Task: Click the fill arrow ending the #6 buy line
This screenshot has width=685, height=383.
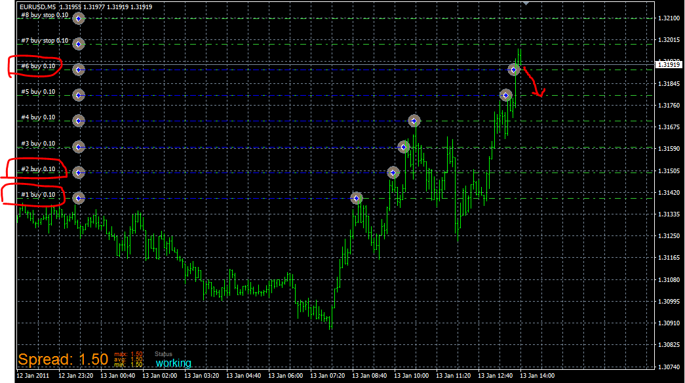Action: [x=514, y=70]
